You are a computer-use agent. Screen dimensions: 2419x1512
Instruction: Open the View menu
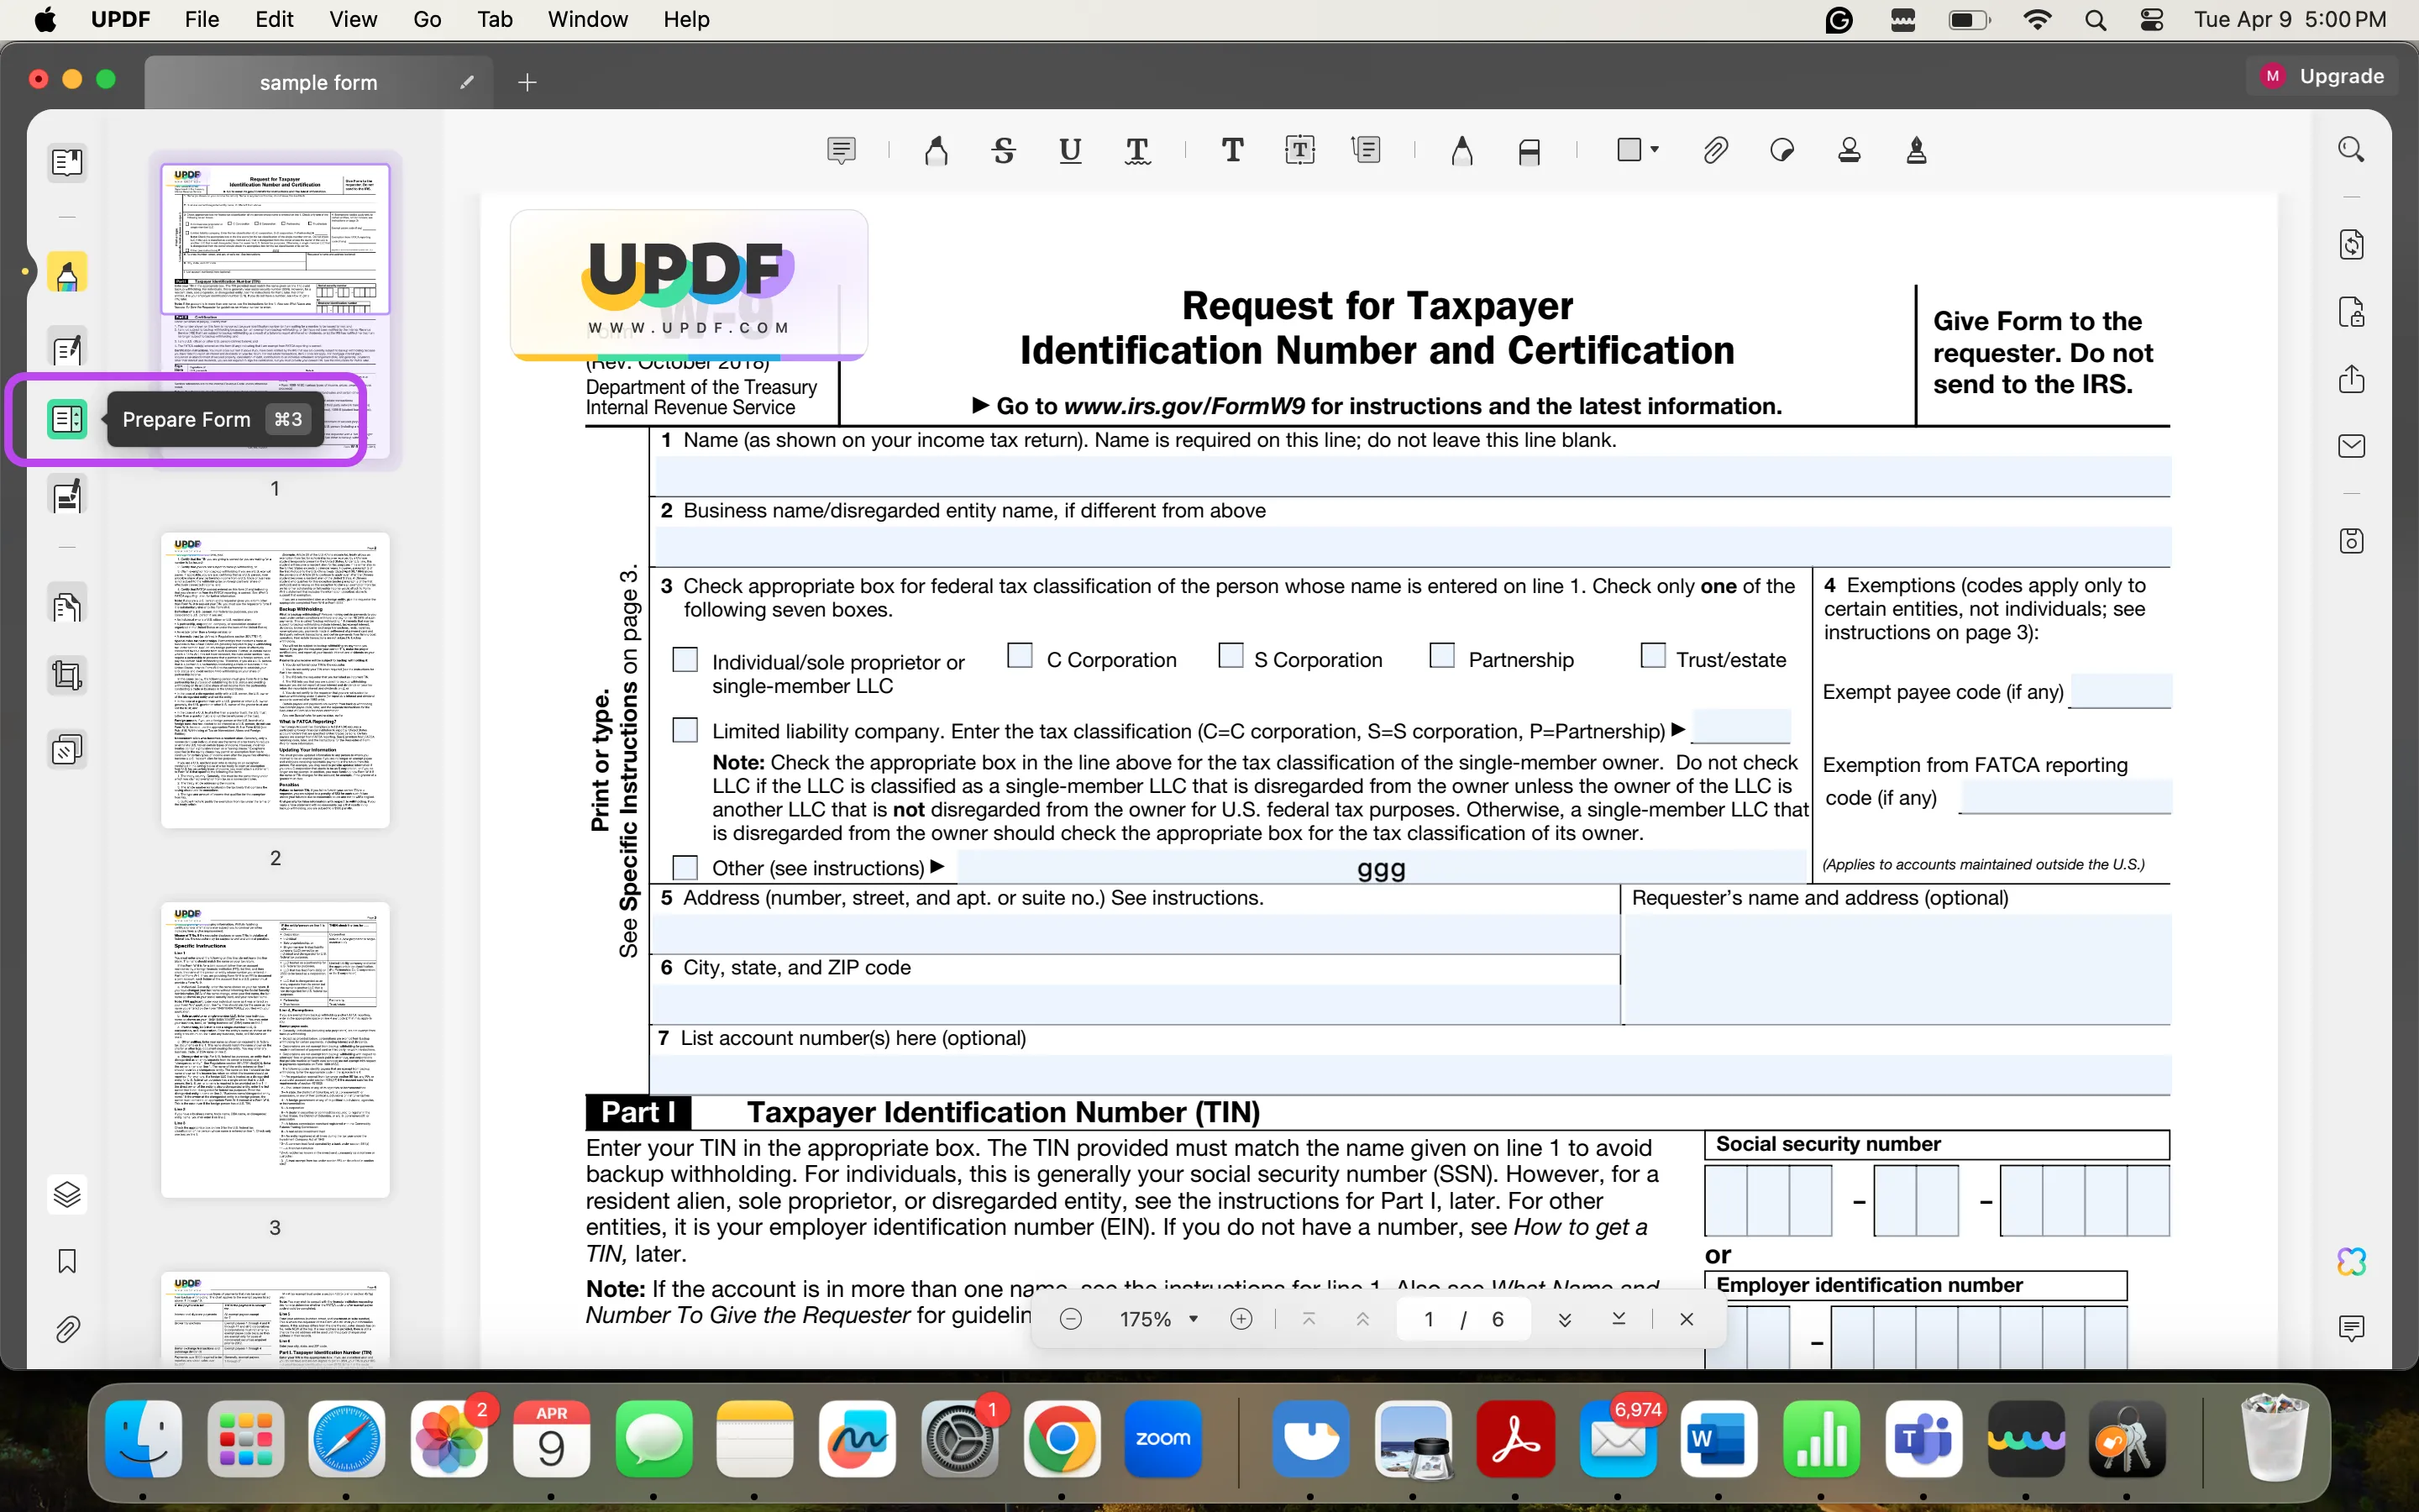pos(352,19)
